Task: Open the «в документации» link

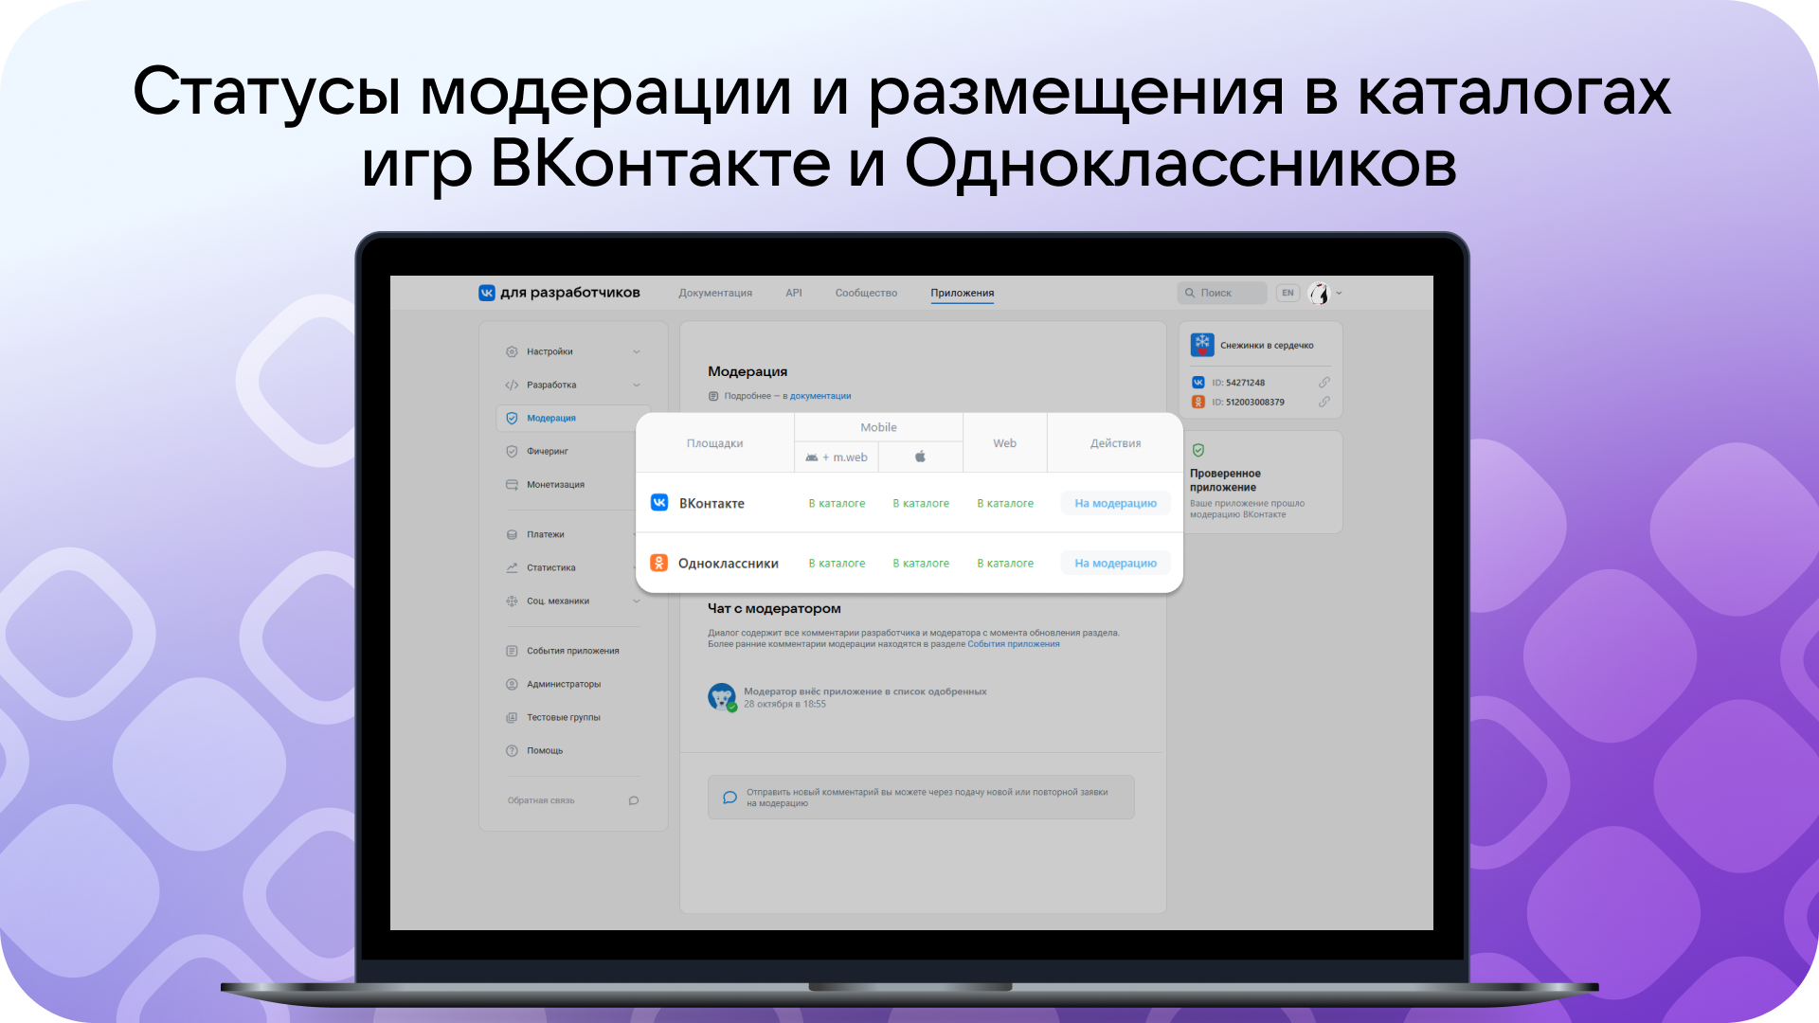Action: pyautogui.click(x=819, y=396)
